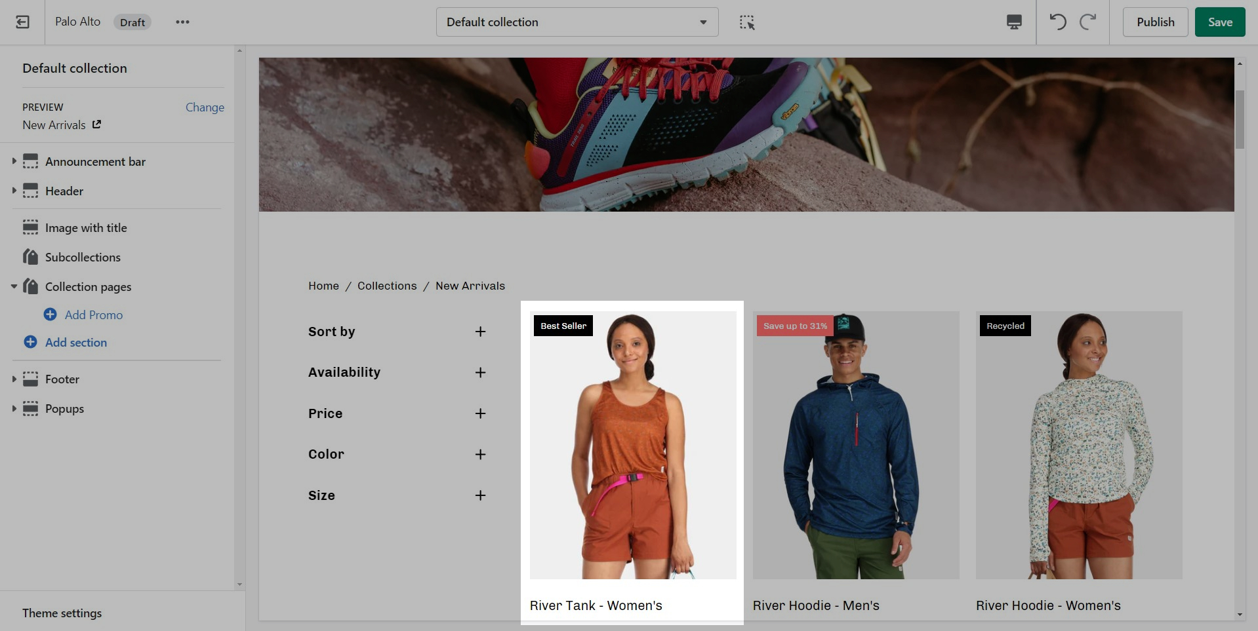Open Theme settings
The width and height of the screenshot is (1258, 631).
pyautogui.click(x=62, y=613)
